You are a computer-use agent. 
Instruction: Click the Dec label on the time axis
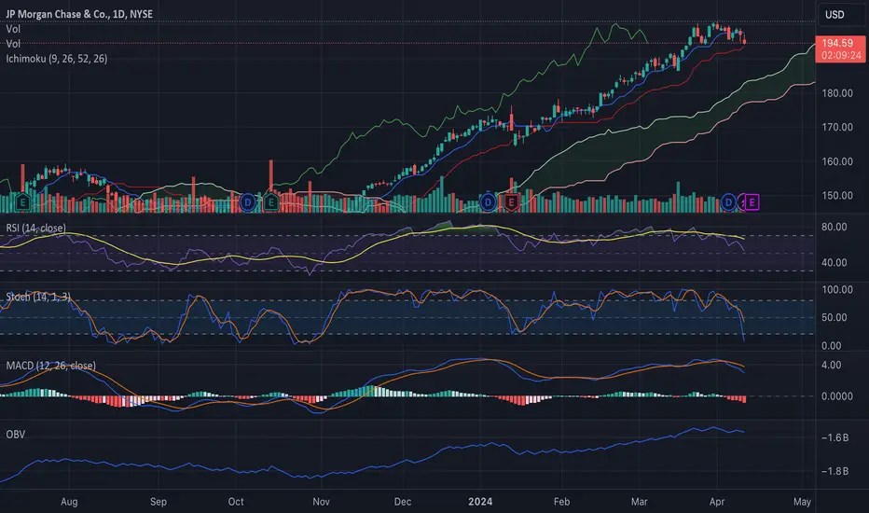click(403, 502)
